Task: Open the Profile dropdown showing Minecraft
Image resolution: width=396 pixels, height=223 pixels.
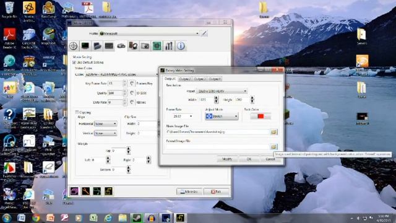Action: [x=149, y=33]
